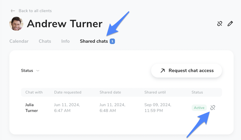Open the Status dropdown label
Viewport: 241px width, 140px height.
(27, 71)
